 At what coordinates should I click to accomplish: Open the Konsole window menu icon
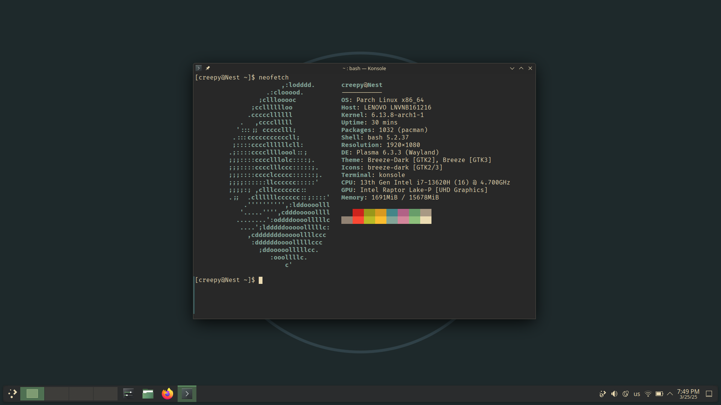click(x=199, y=68)
